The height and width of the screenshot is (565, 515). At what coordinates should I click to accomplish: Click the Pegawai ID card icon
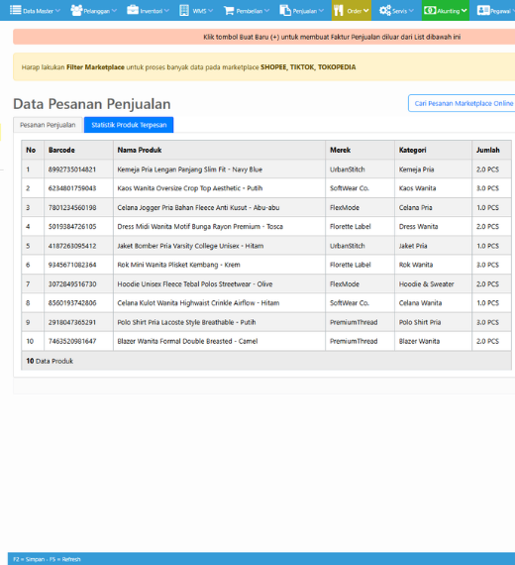tap(483, 10)
